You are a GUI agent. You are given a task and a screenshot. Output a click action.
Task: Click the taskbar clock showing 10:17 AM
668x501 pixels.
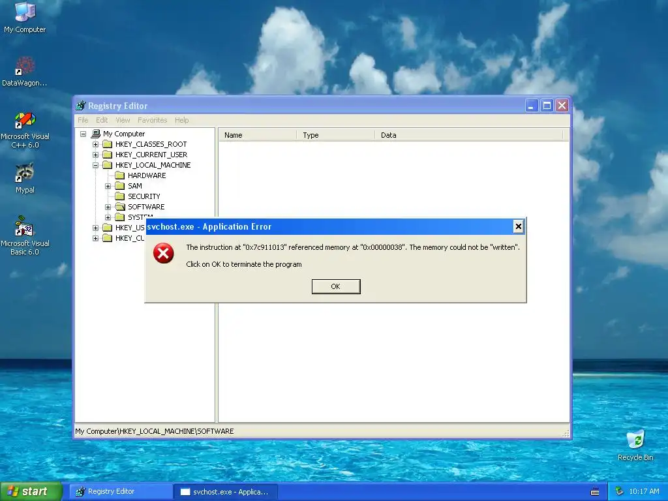pos(644,492)
